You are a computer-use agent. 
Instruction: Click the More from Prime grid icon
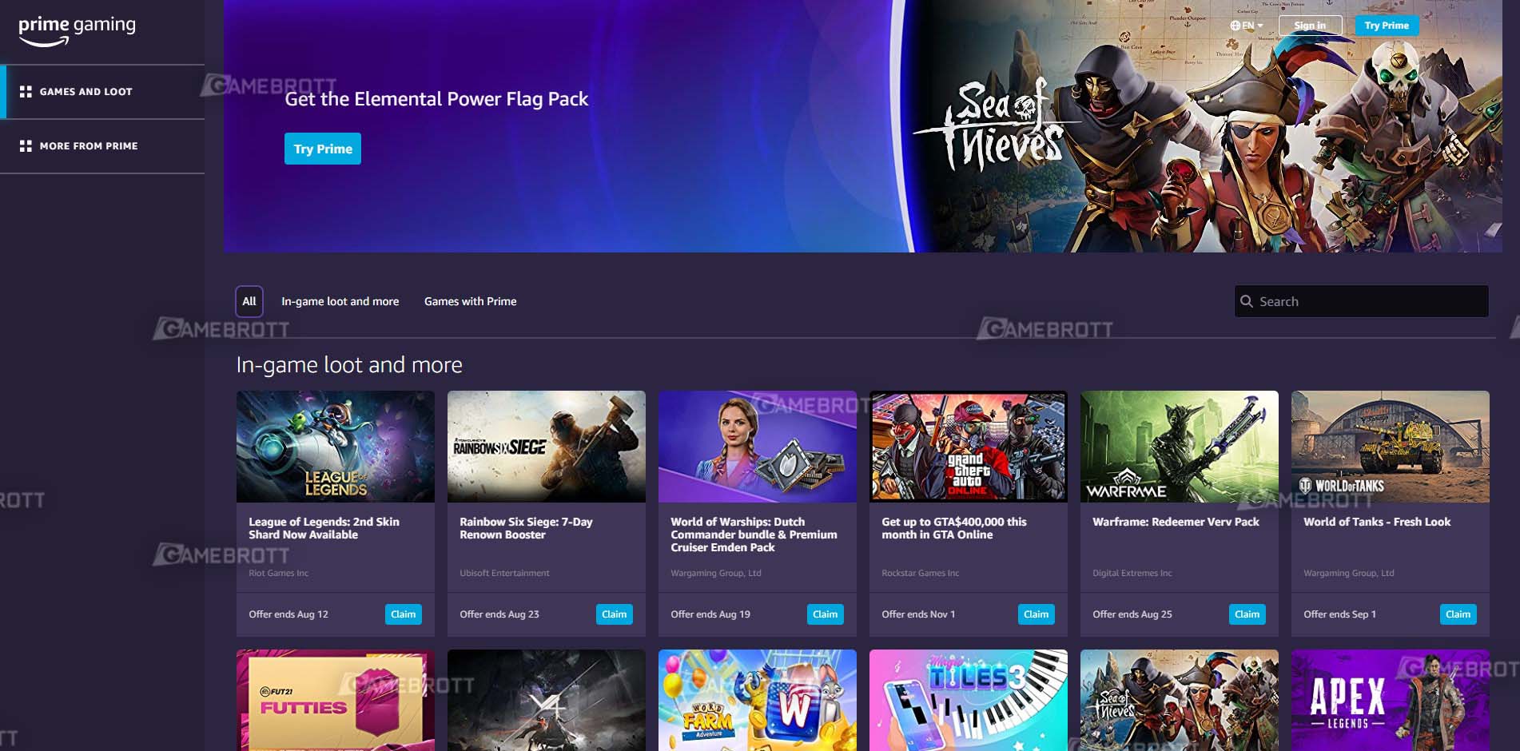(x=26, y=146)
